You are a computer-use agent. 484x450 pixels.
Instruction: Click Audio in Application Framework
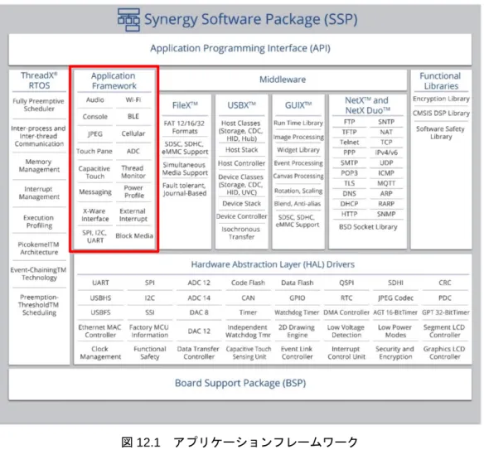coord(95,99)
